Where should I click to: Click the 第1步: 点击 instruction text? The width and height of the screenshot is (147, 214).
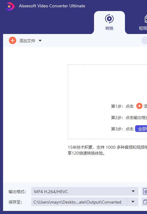pos(122,106)
